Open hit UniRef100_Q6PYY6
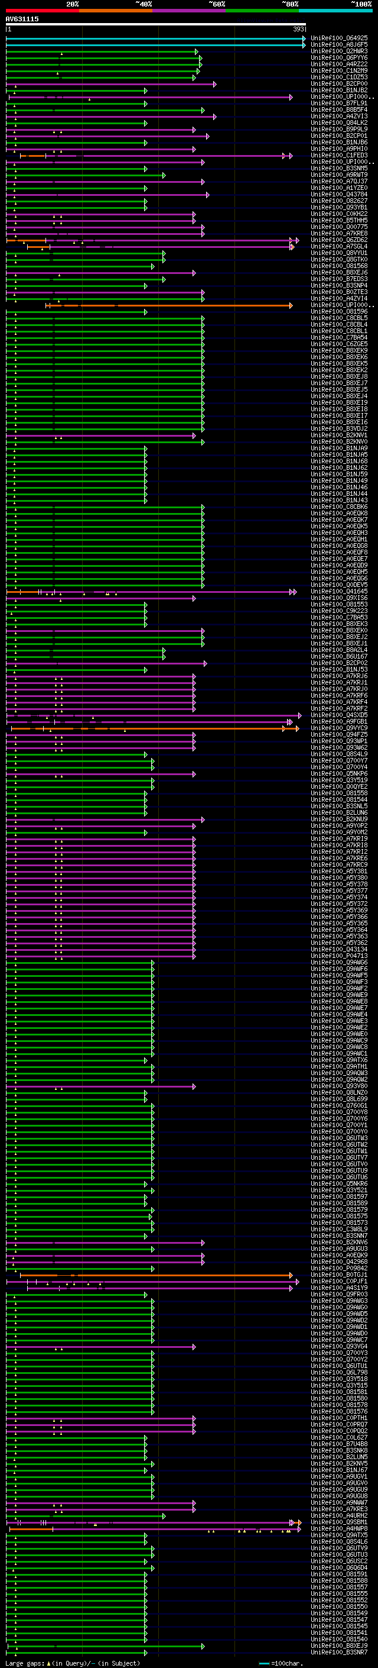The height and width of the screenshot is (1668, 378). tap(339, 57)
